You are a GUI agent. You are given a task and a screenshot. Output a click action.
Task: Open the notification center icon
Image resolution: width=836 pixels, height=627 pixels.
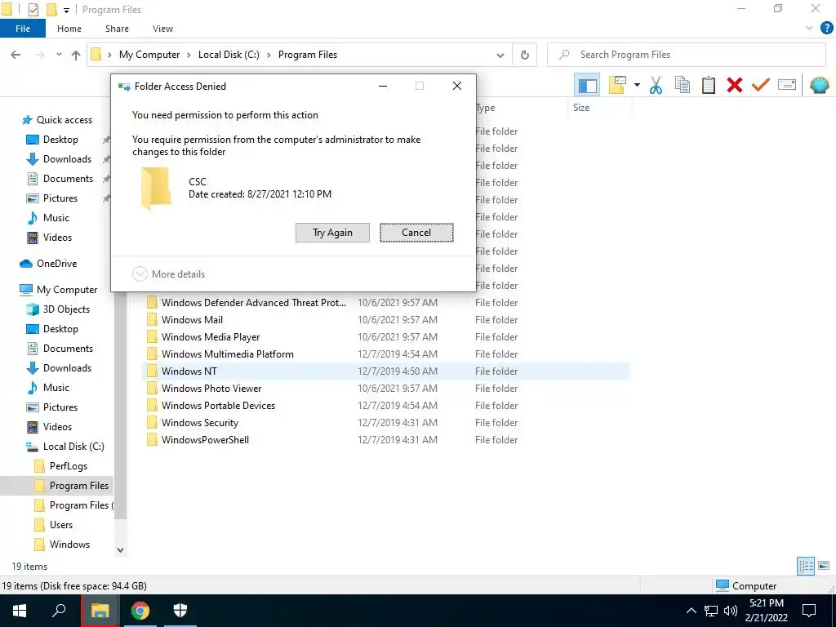coord(809,611)
